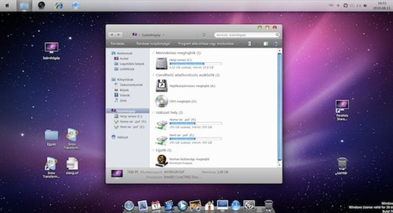
Task: Collapse the Egyéb group header
Action: tap(164, 150)
